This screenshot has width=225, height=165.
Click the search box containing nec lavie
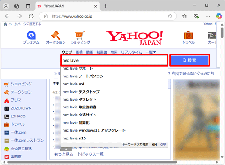(x=114, y=60)
